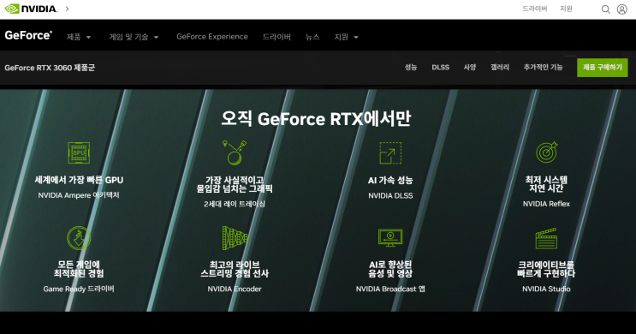Open 뉴스 menu item
The image size is (636, 334).
tap(312, 37)
